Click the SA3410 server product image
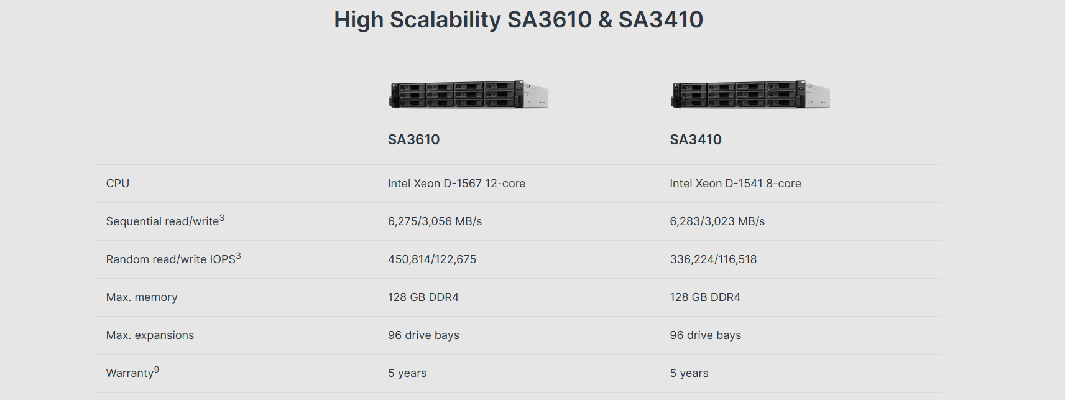This screenshot has width=1065, height=400. [750, 95]
